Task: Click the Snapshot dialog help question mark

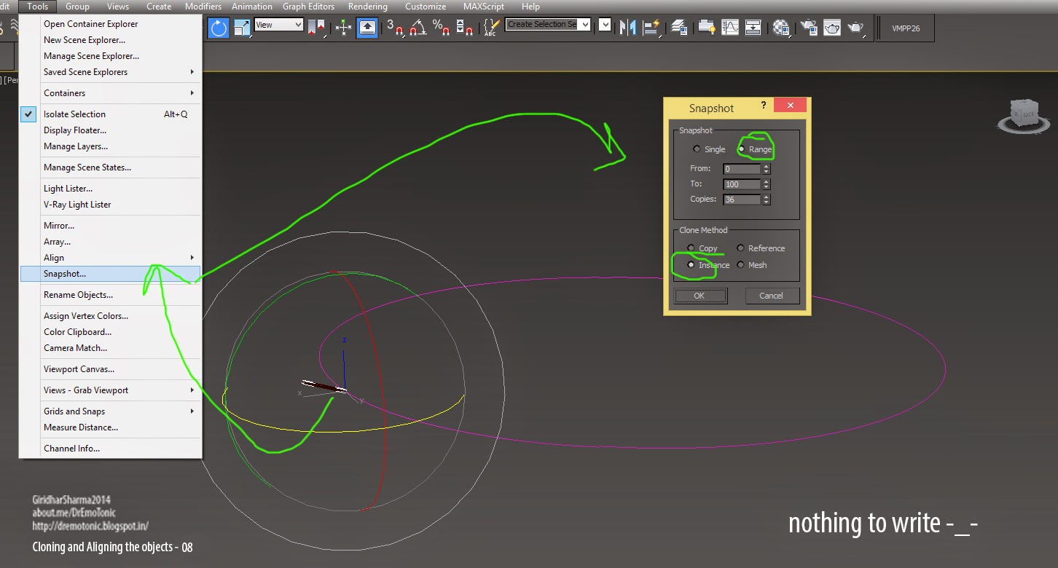Action: click(763, 106)
